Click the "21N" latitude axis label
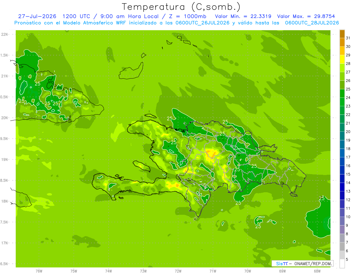 pyautogui.click(x=5, y=76)
